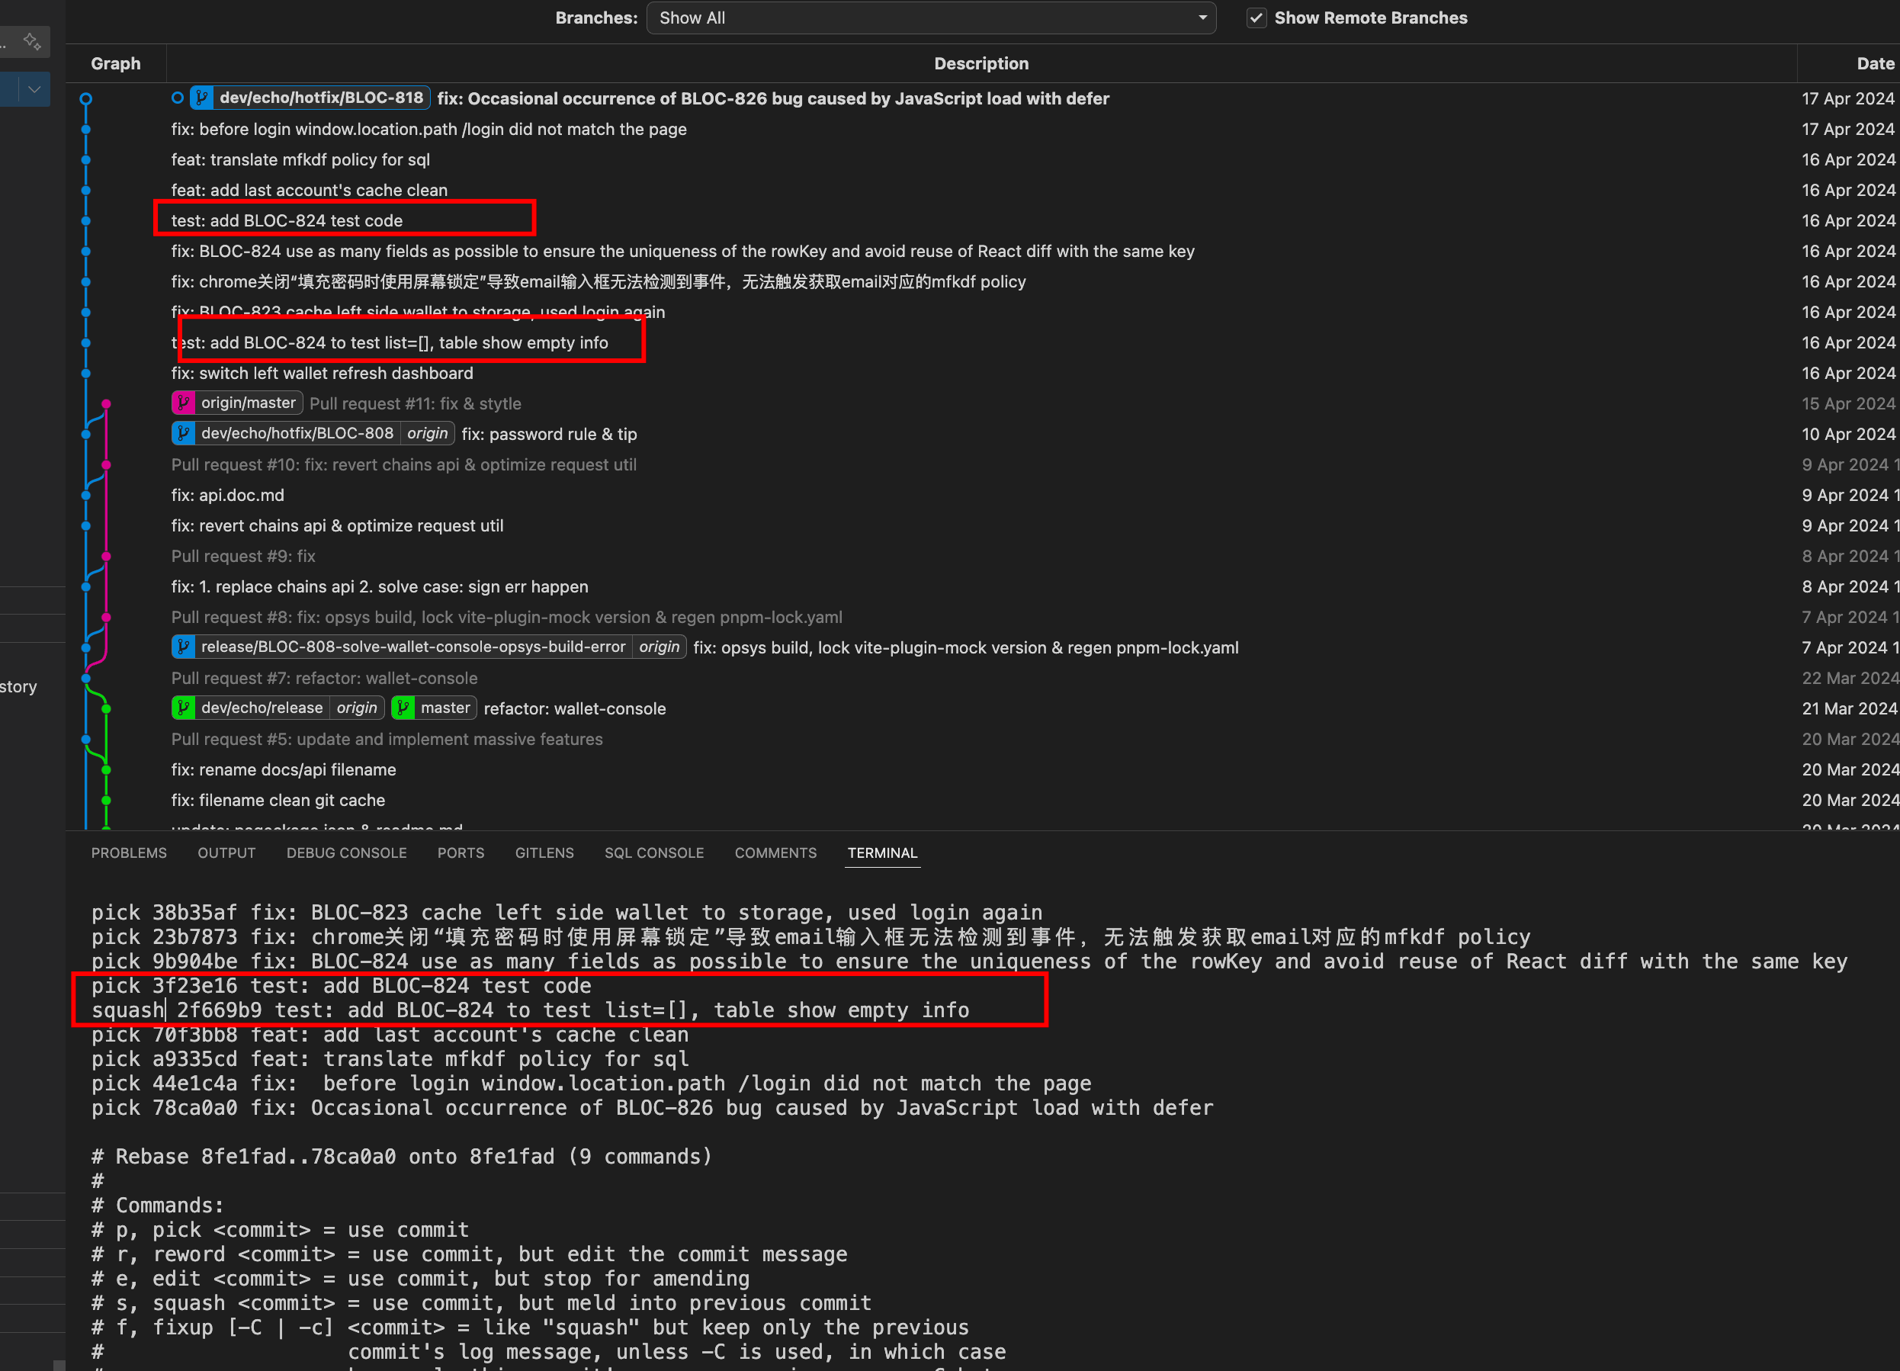This screenshot has width=1900, height=1371.
Task: Click the dev/echo/hotfix/BLOC-808 branch label
Action: [297, 433]
